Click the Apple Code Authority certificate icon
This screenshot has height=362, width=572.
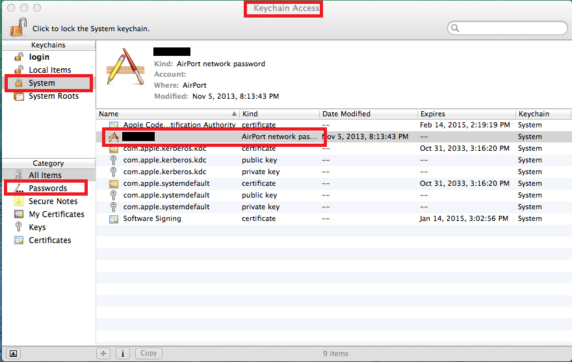pyautogui.click(x=114, y=125)
